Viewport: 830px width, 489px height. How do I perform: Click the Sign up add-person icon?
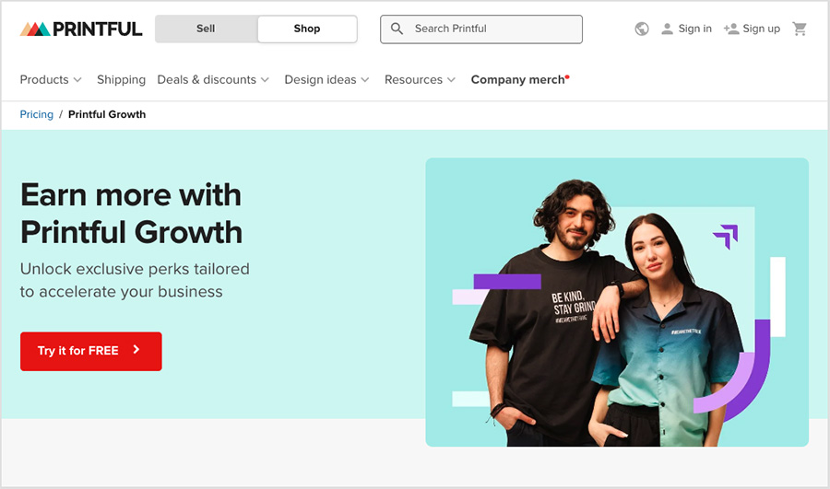pos(731,29)
